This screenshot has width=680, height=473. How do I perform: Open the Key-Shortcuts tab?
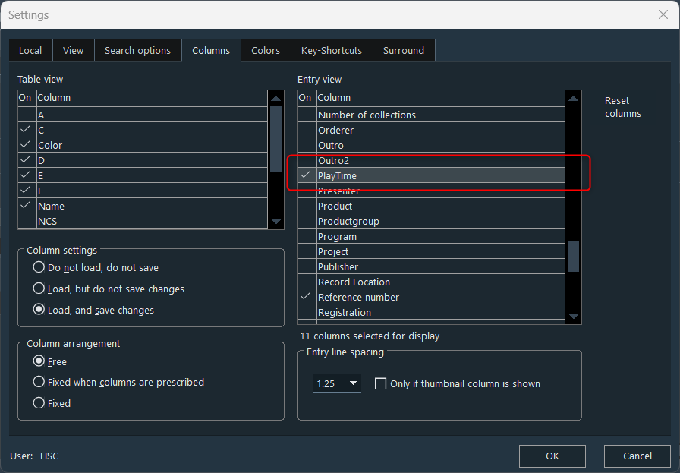[331, 51]
